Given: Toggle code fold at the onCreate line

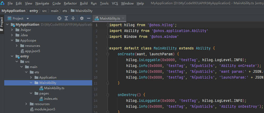Looking at the screenshot, I should point(107,54).
